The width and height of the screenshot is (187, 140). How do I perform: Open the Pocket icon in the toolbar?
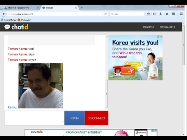tap(173, 14)
